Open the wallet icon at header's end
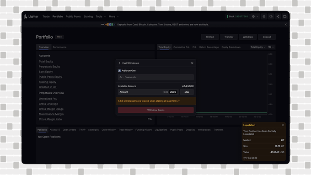 285,16
